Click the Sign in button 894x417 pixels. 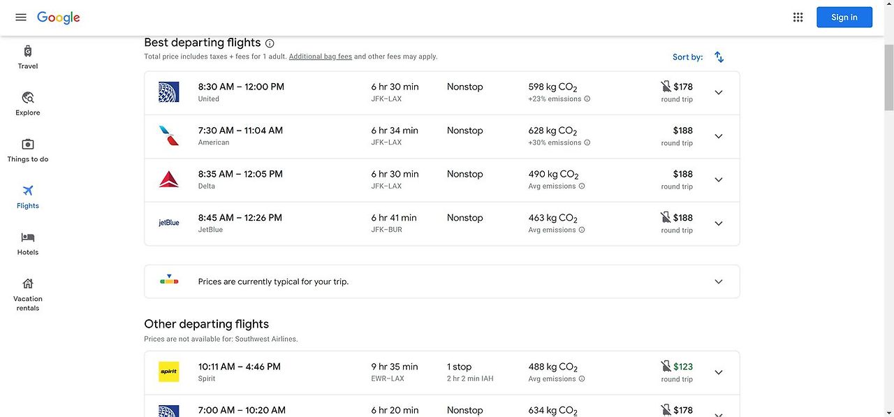(844, 17)
